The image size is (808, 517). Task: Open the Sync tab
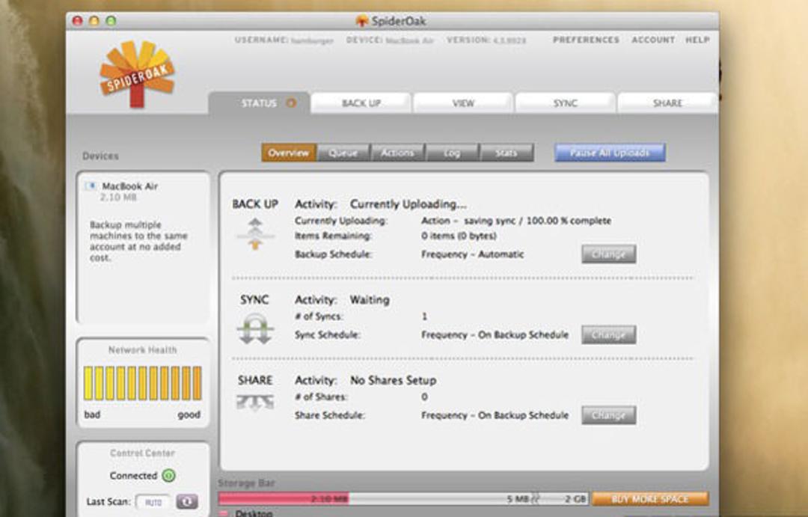click(x=566, y=103)
